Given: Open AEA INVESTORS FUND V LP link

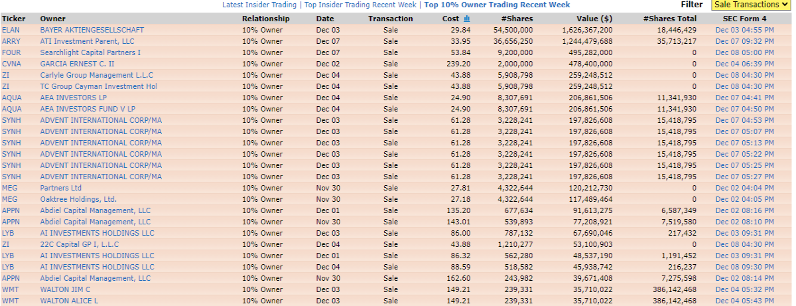Looking at the screenshot, I should [88, 109].
